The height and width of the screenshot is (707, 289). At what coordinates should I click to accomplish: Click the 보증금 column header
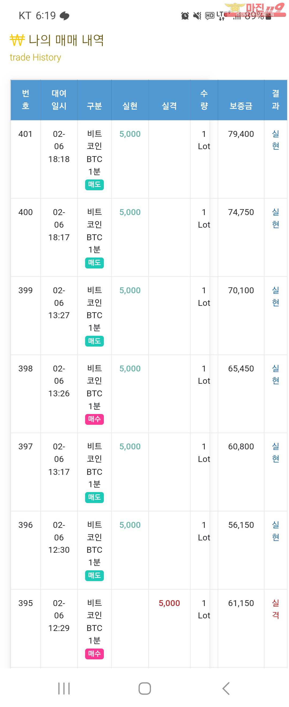tap(241, 106)
